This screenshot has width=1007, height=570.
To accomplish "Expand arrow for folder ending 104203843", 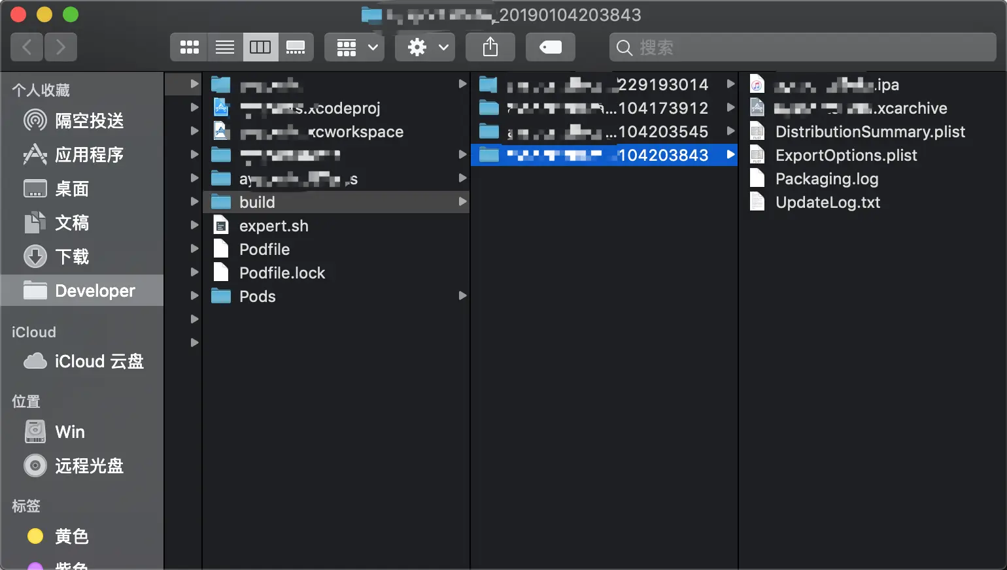I will (730, 155).
